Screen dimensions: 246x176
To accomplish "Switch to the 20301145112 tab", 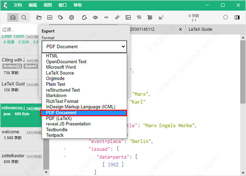I will [x=142, y=30].
